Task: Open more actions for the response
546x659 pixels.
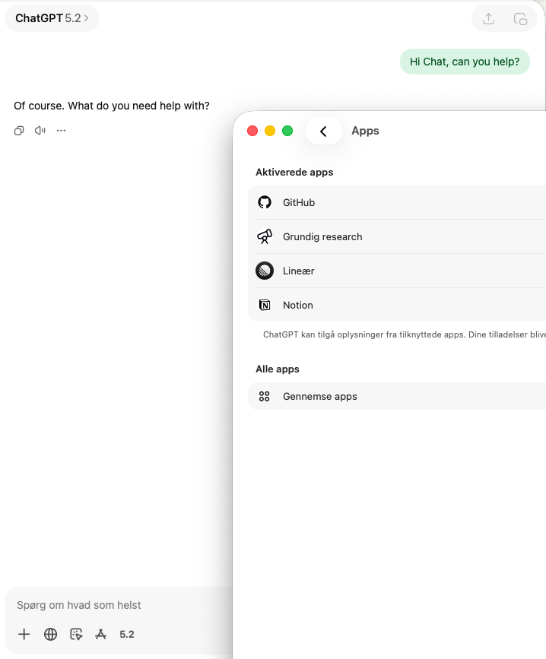Action: pyautogui.click(x=60, y=130)
